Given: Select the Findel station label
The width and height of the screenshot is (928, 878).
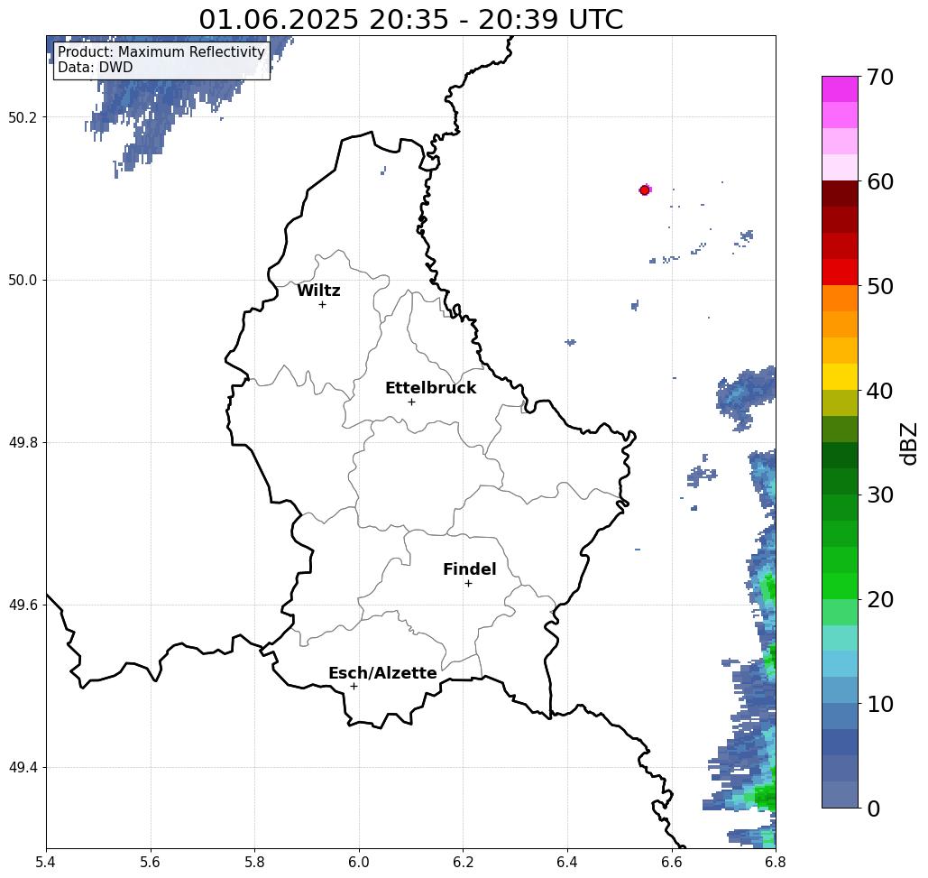Looking at the screenshot, I should [469, 569].
